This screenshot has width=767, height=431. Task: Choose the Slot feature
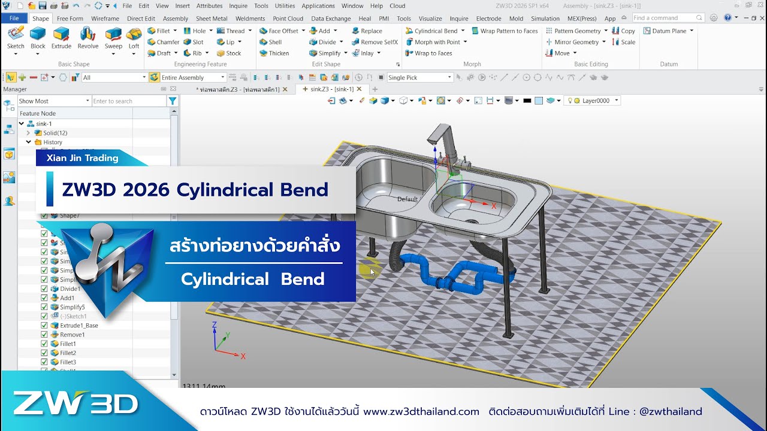pyautogui.click(x=194, y=42)
